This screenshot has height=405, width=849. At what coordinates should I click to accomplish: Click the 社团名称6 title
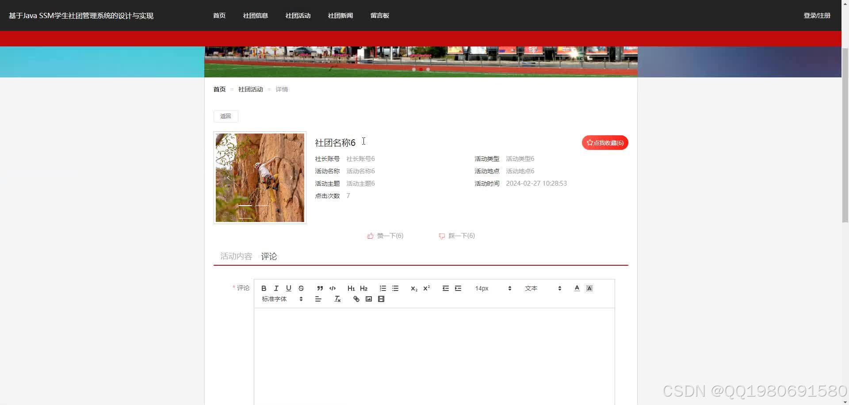click(335, 143)
